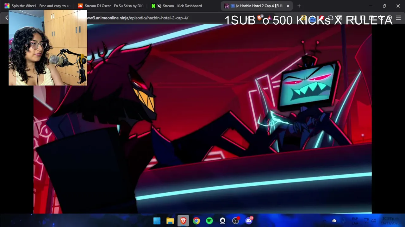
Task: Open the taskbar clock and date
Action: pos(390,221)
